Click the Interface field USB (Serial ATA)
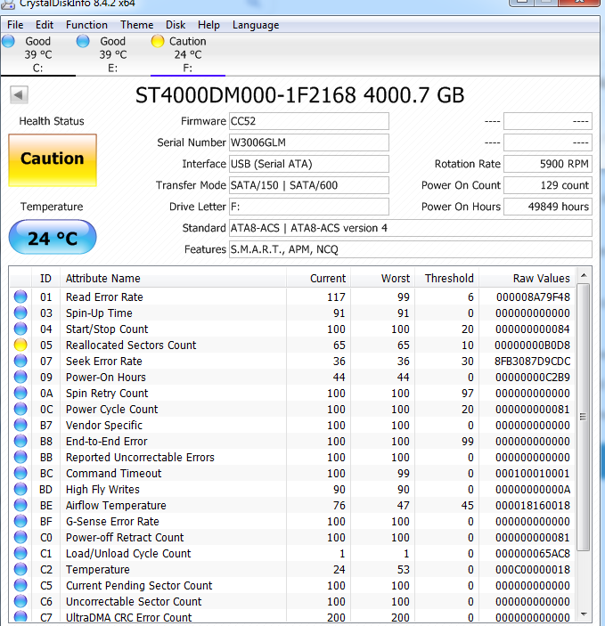The width and height of the screenshot is (605, 626). [308, 164]
